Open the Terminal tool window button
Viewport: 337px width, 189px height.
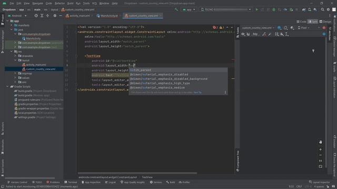tap(71, 182)
